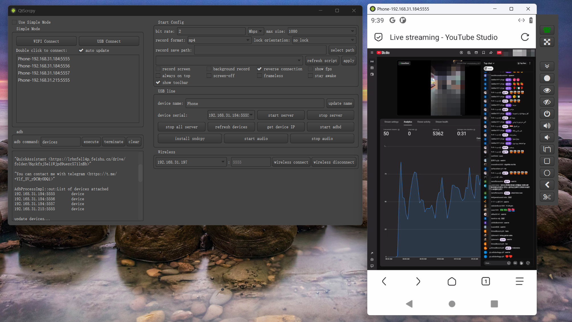Switch to Stream health tab in Studio
This screenshot has width=572, height=322.
click(441, 122)
